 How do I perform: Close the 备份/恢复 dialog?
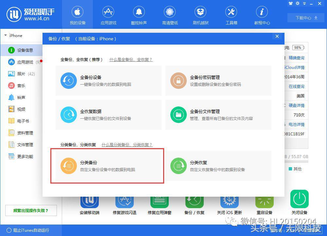277,36
